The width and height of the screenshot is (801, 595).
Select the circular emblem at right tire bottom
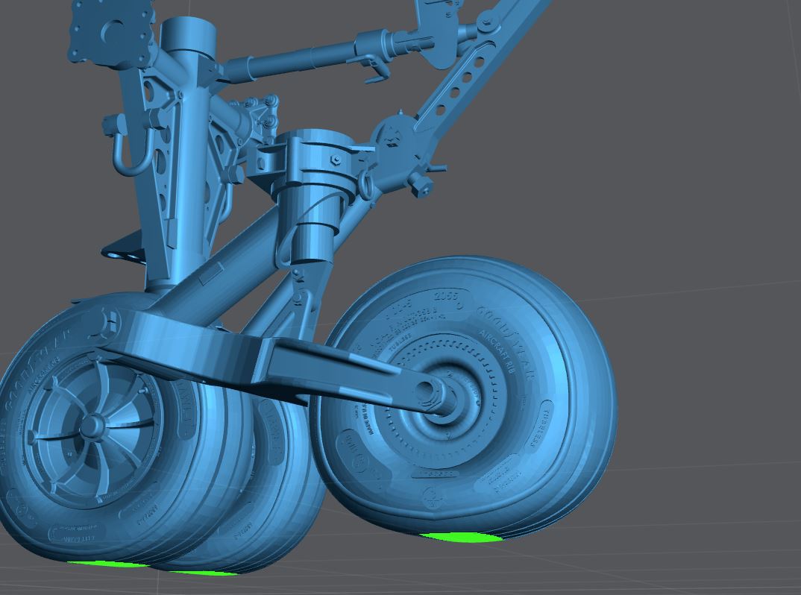[431, 497]
